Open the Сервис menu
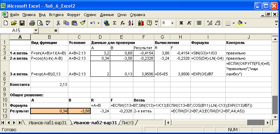 point(90,15)
